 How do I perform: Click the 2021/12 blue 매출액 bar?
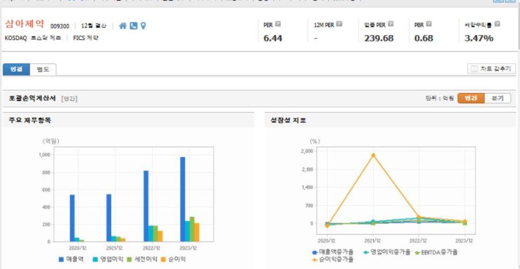tap(109, 218)
